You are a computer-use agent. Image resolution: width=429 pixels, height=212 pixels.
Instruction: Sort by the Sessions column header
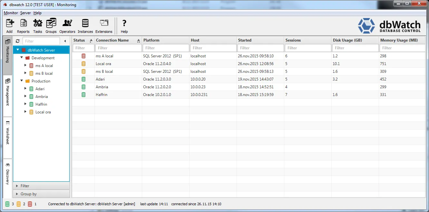(308, 40)
